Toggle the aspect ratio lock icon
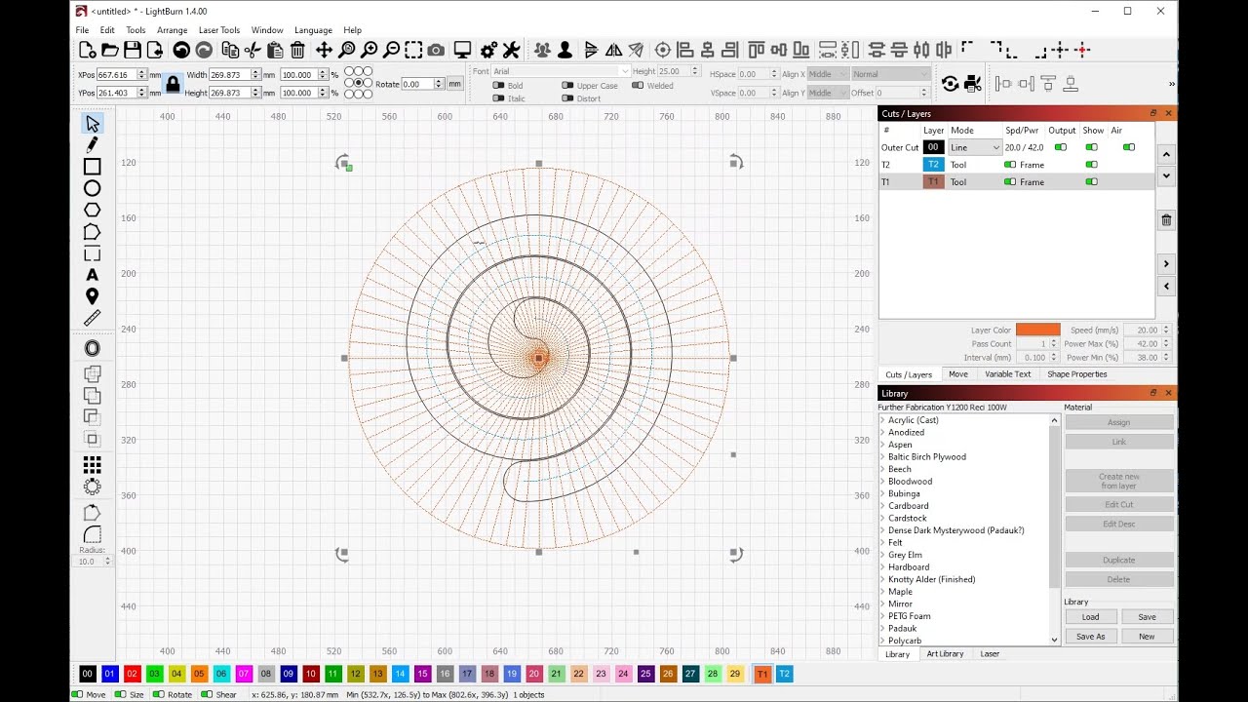1248x702 pixels. (x=173, y=84)
